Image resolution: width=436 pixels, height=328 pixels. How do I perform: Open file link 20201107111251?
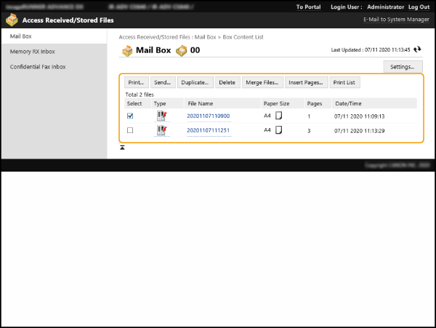[x=208, y=130]
